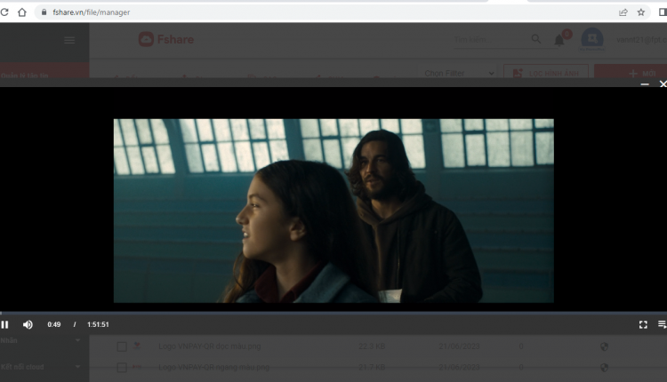The image size is (667, 382).
Task: Focus the Tìm kiếm search field
Action: [x=489, y=40]
